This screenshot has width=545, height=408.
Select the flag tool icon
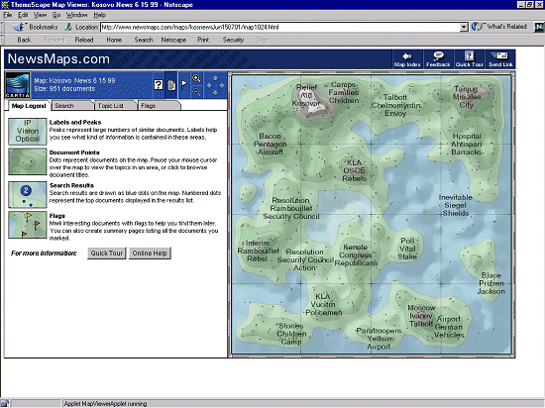(184, 84)
